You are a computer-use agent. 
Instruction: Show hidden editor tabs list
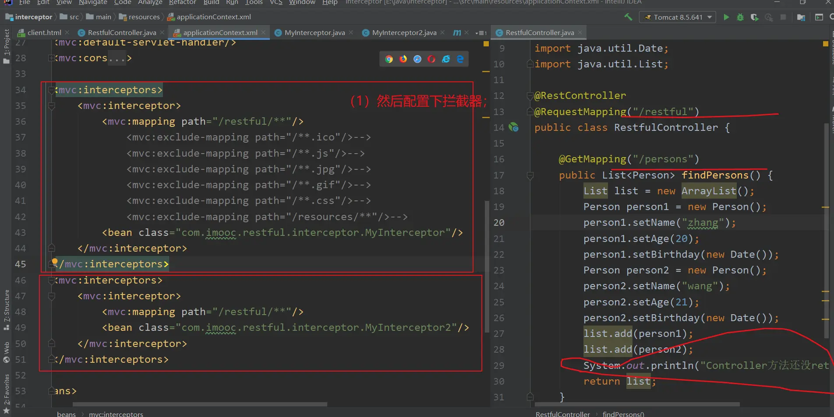(481, 33)
